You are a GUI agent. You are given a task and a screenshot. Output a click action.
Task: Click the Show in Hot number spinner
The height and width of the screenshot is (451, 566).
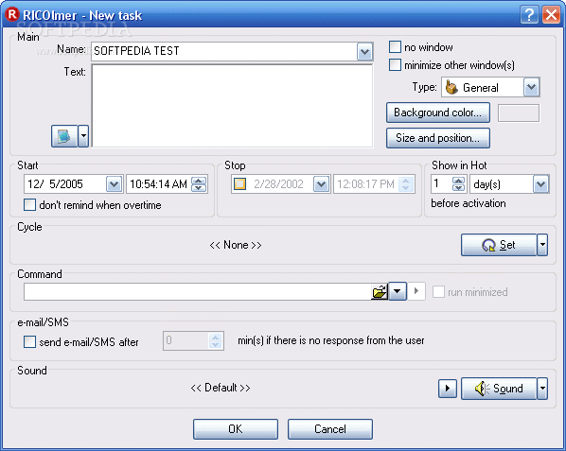[458, 184]
